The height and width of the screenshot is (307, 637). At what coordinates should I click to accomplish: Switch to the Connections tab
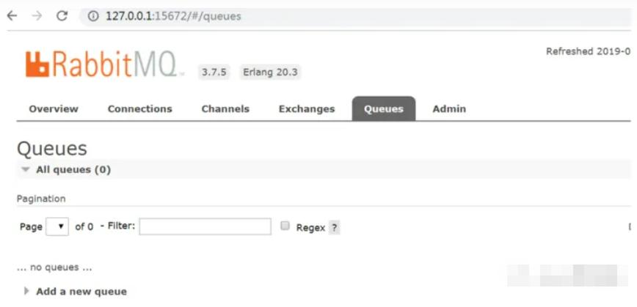point(139,109)
